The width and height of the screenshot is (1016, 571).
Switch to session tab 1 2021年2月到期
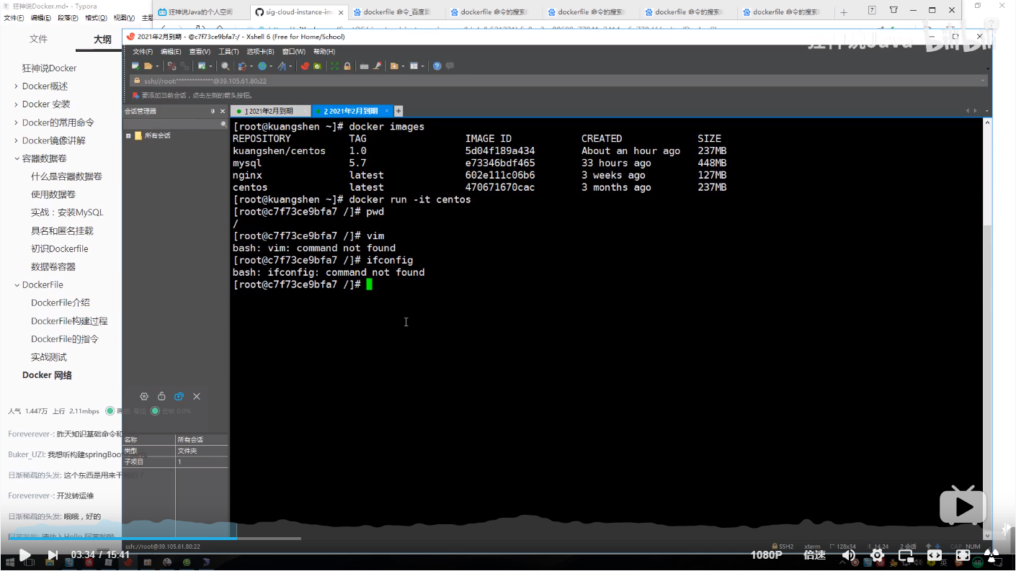point(270,111)
